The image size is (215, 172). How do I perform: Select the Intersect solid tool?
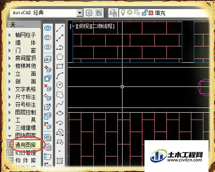coord(48,47)
